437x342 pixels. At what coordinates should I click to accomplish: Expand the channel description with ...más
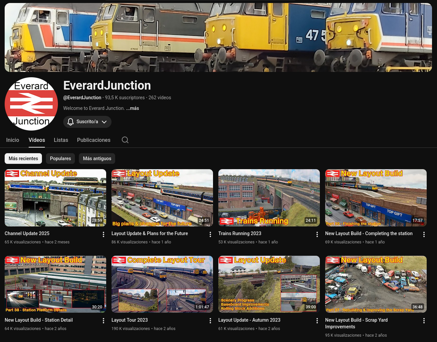132,108
